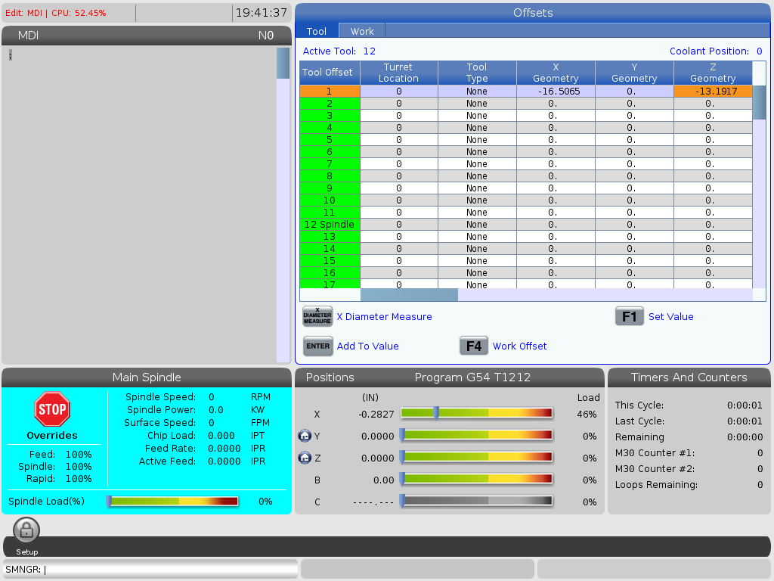Click the offsets table horizontal scrollbar
The width and height of the screenshot is (774, 581).
(x=556, y=295)
